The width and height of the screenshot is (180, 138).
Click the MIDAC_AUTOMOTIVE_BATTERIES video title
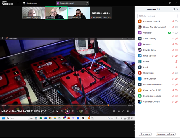24,111
